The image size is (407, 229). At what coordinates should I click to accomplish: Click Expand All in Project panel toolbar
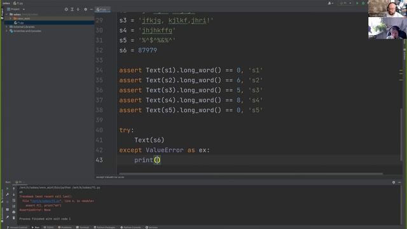tap(72, 10)
